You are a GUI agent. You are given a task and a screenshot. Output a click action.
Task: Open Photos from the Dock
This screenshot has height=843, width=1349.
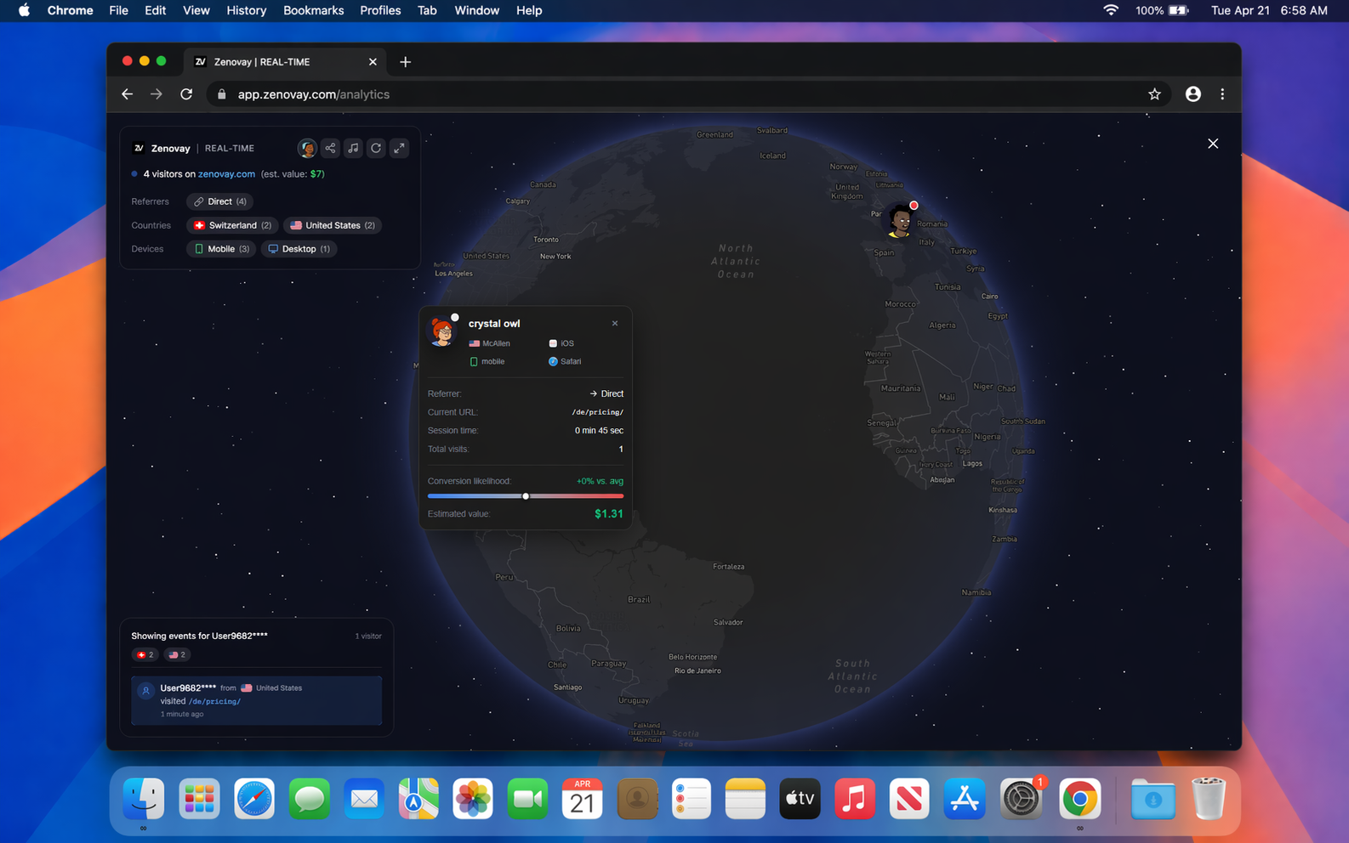pos(473,799)
